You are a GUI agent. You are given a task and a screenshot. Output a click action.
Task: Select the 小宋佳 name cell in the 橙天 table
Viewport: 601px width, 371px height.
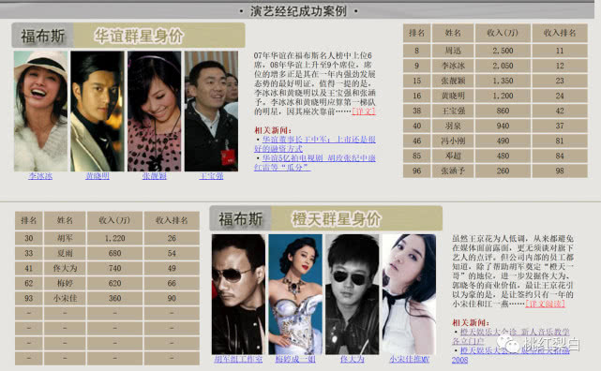tap(65, 298)
